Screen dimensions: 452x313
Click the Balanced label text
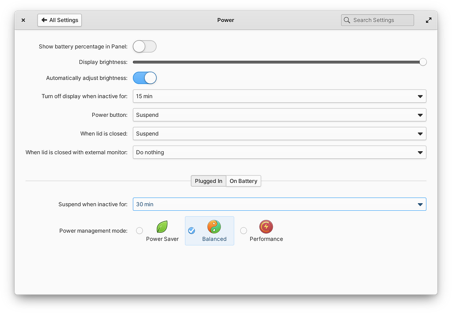point(214,239)
